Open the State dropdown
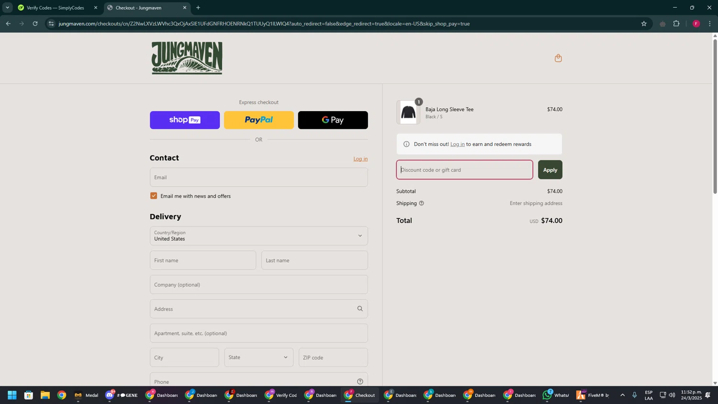The width and height of the screenshot is (718, 404). 259,358
